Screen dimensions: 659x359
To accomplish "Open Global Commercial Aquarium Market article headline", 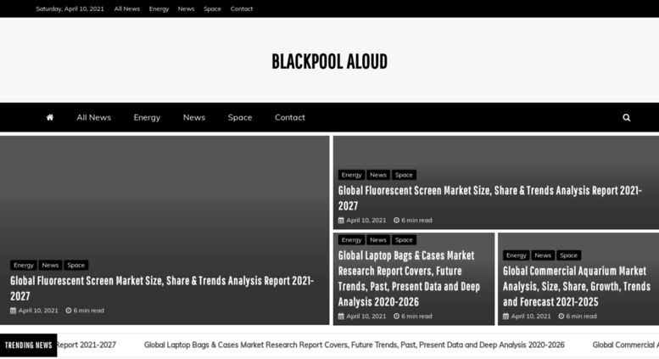I will point(577,286).
